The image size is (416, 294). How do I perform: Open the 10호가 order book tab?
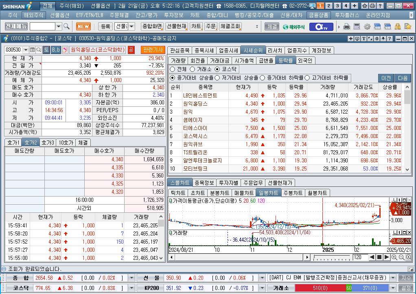[66, 143]
